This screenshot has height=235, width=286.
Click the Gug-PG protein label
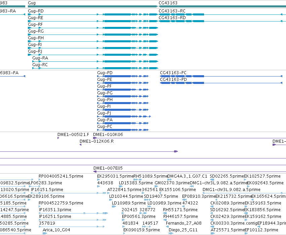pos(105,93)
